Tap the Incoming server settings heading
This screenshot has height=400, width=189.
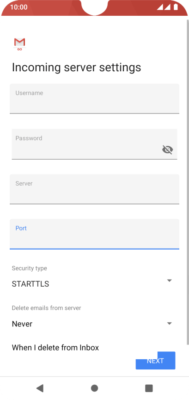76,68
